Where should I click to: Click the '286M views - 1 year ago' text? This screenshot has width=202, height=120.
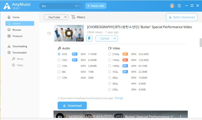(103, 32)
